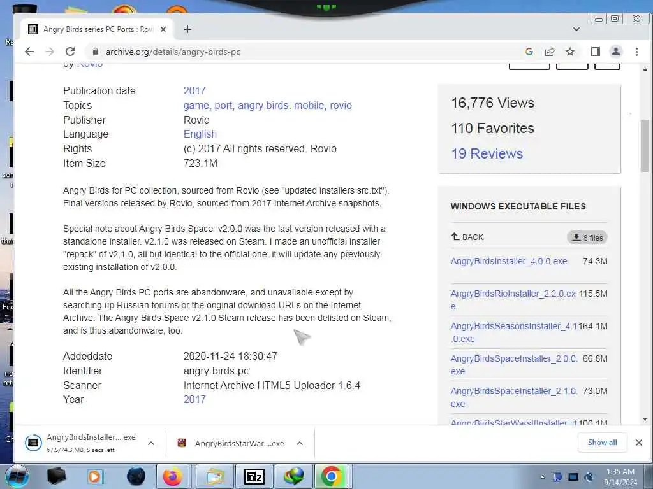Viewport: 653px width, 489px height.
Task: Open the 19 Reviews link
Action: coord(487,153)
